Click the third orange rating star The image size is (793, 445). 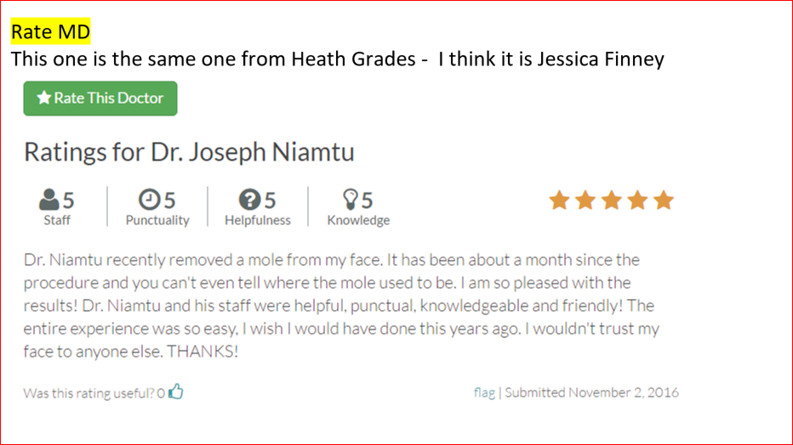point(612,200)
